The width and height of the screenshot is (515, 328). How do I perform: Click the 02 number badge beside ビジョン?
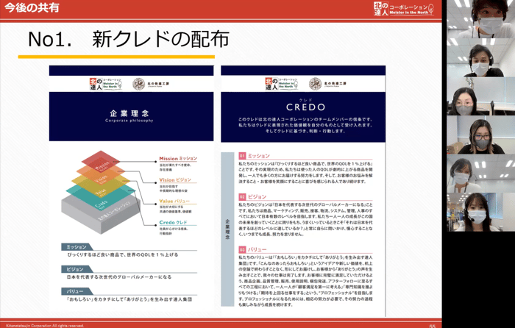click(242, 196)
